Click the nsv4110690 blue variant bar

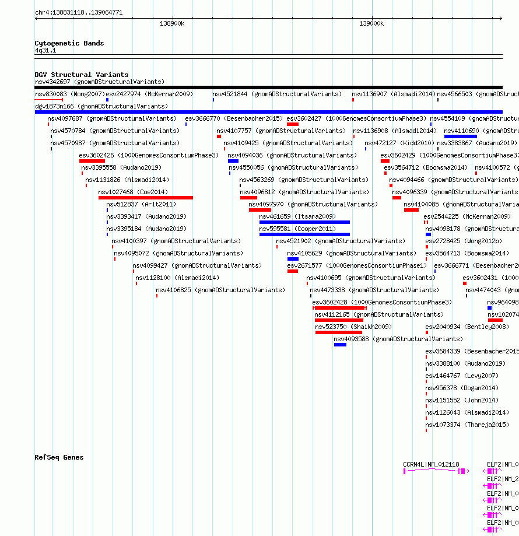pyautogui.click(x=461, y=136)
